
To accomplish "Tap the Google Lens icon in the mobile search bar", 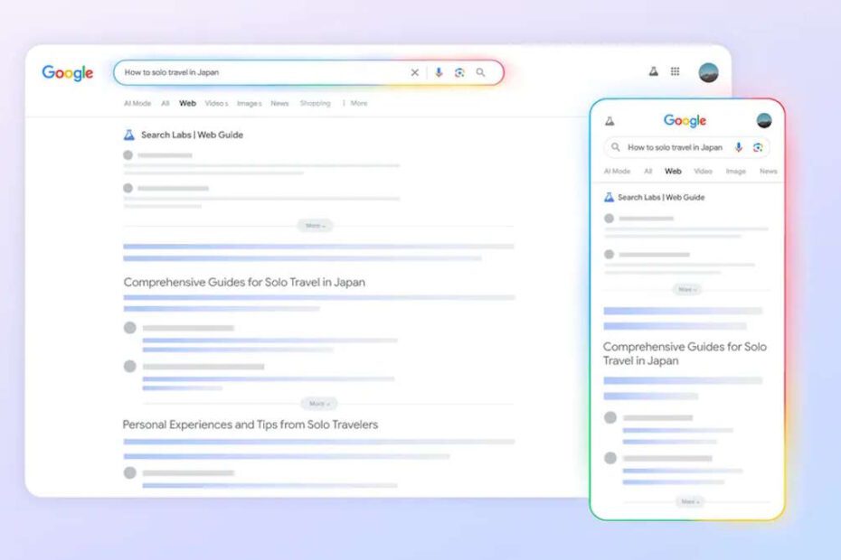I will tap(758, 147).
